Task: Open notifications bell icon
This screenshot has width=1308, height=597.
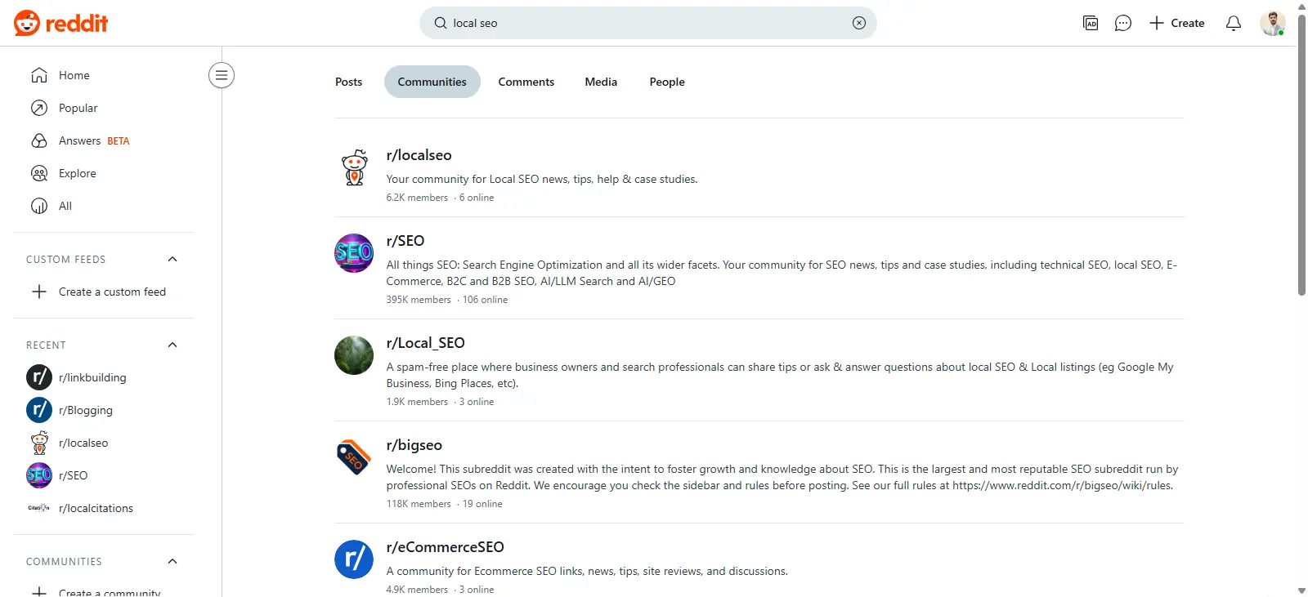Action: (x=1234, y=23)
